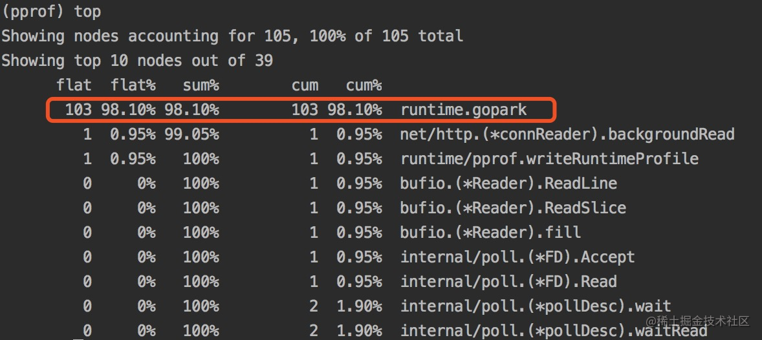Click the sum% 100% in the fill row

[201, 232]
